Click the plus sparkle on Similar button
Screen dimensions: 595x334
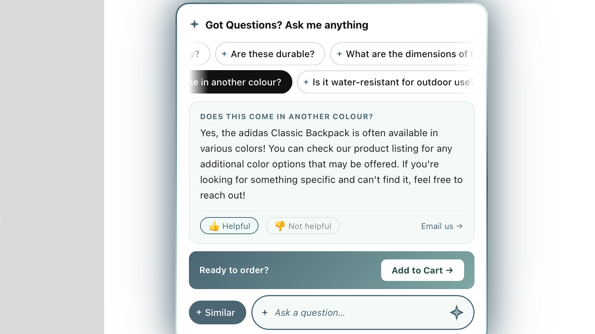click(x=199, y=312)
